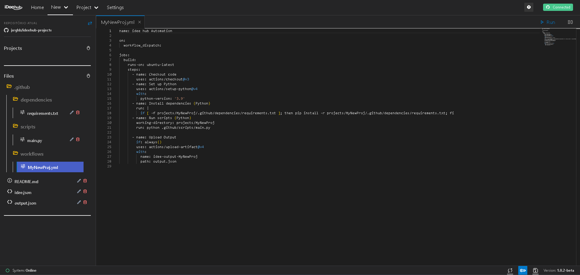Run the workflow with the Run button
This screenshot has height=275, width=580.
(x=548, y=22)
